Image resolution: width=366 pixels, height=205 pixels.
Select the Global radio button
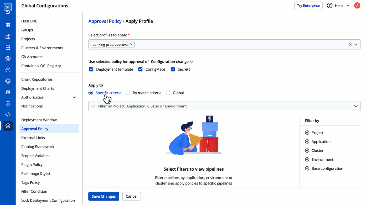point(168,93)
